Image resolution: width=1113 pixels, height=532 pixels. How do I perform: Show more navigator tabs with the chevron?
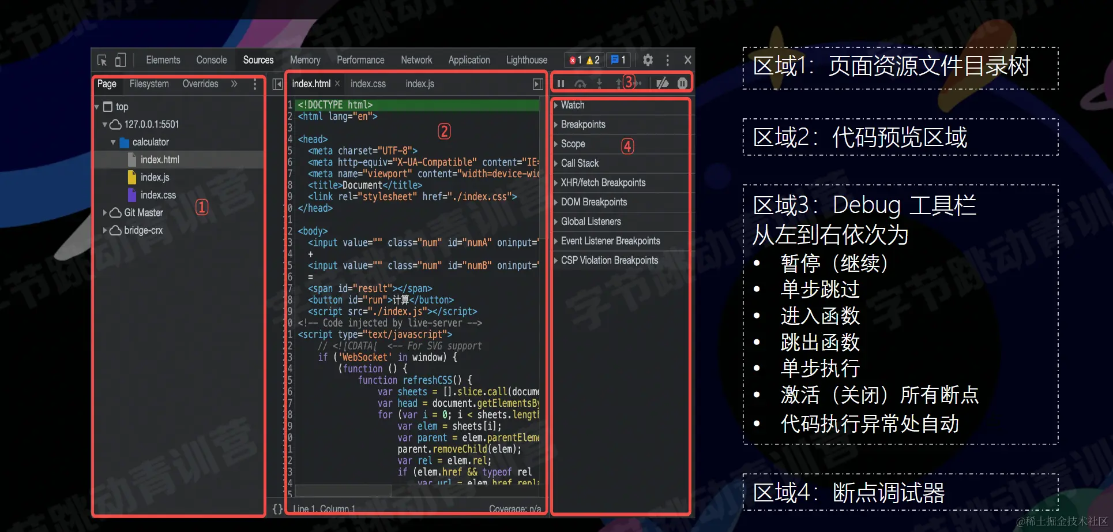coord(234,84)
